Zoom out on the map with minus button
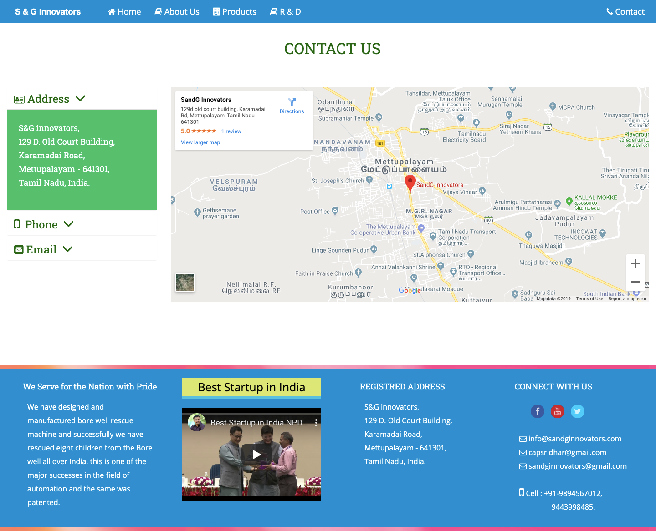 click(635, 282)
